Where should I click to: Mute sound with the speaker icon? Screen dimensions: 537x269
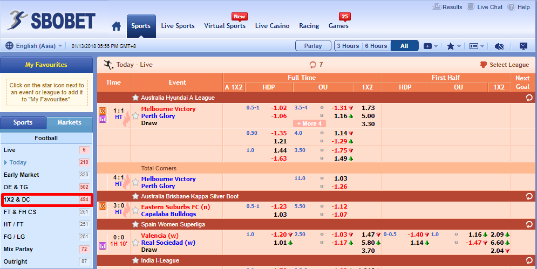point(499,46)
